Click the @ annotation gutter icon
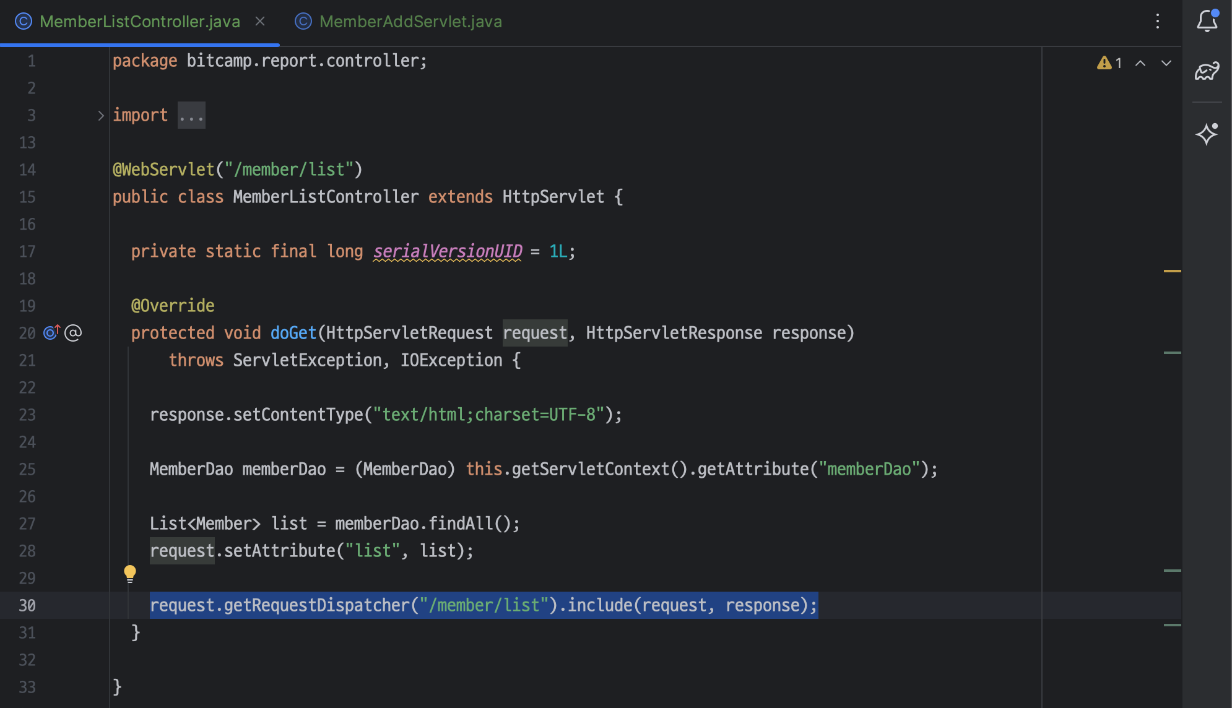The width and height of the screenshot is (1232, 708). click(x=73, y=333)
